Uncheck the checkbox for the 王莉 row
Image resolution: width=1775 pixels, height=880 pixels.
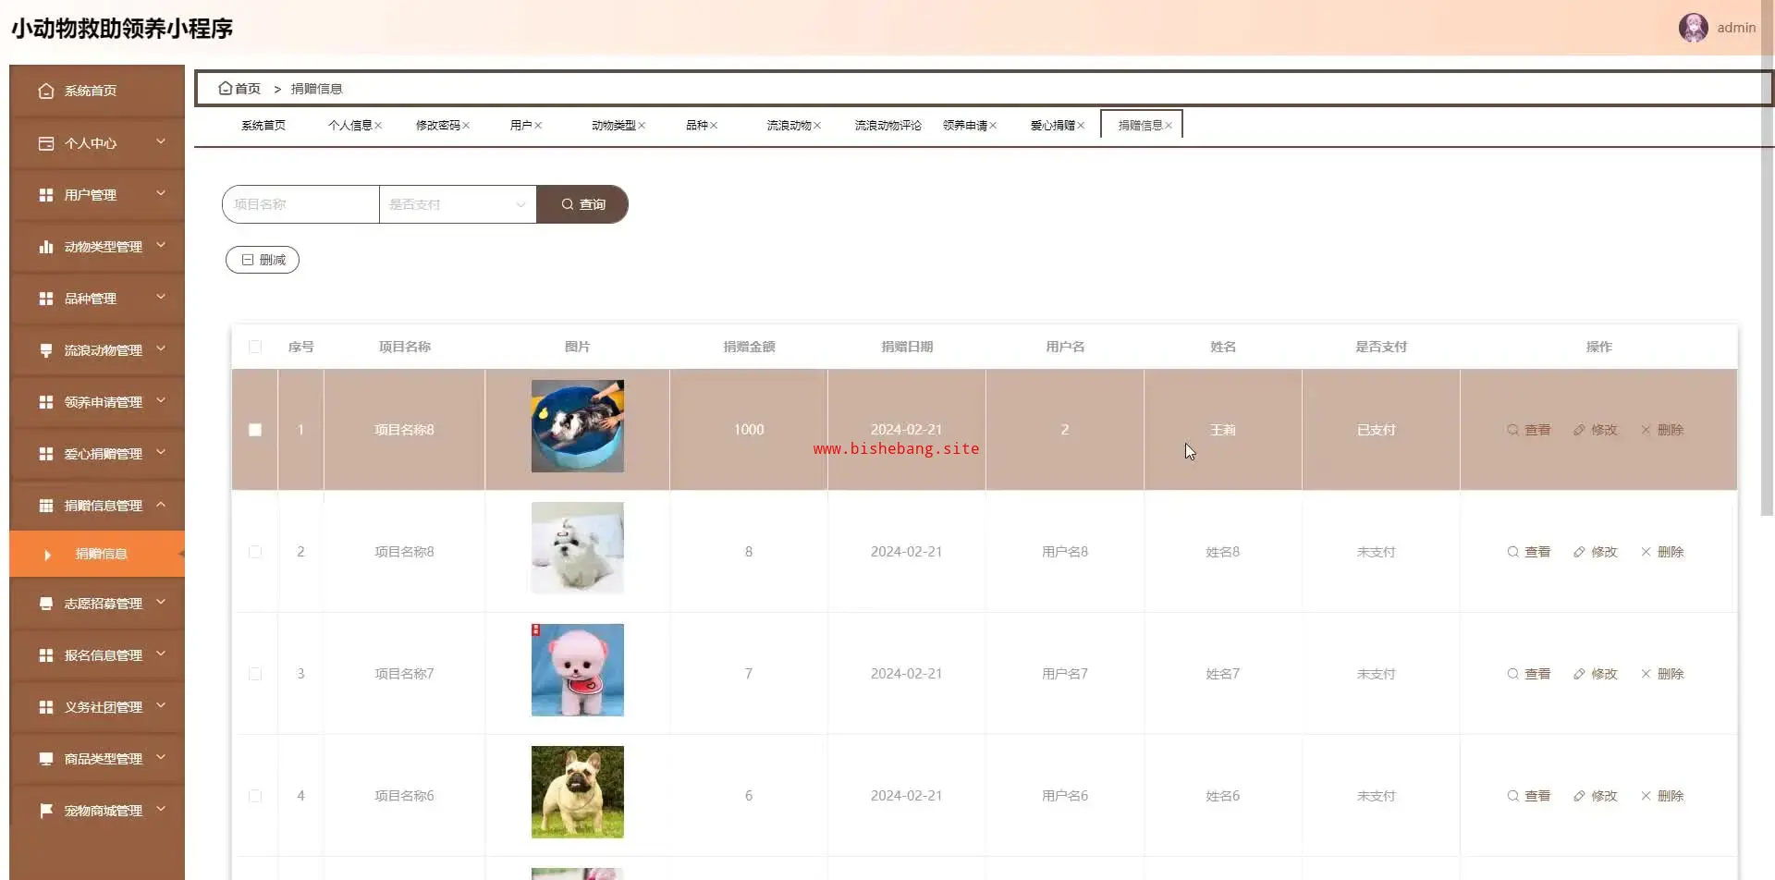click(255, 430)
